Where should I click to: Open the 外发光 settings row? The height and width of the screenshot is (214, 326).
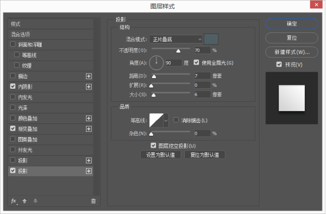point(51,150)
